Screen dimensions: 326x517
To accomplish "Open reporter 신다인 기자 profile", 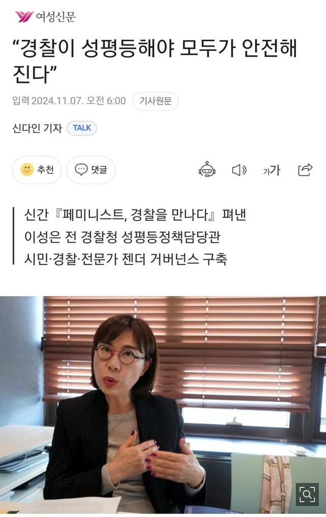I will tap(37, 128).
